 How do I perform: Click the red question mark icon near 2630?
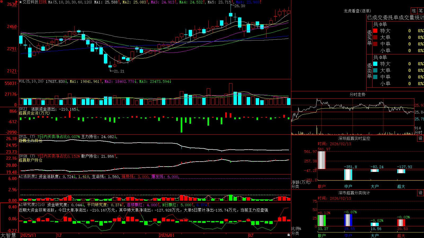[16, 2]
